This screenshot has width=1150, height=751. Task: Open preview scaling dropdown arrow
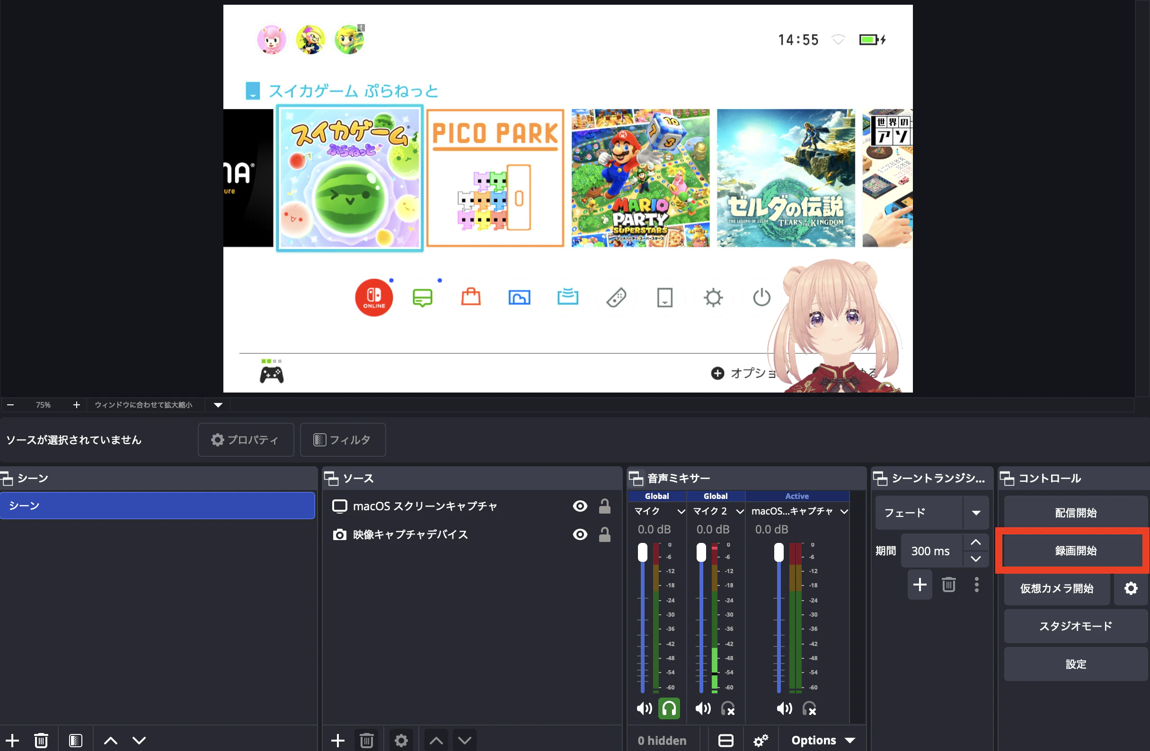coord(218,405)
